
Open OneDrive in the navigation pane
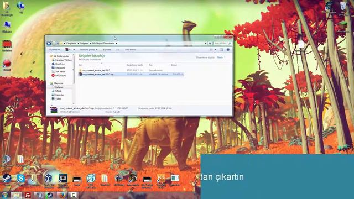(x=58, y=64)
